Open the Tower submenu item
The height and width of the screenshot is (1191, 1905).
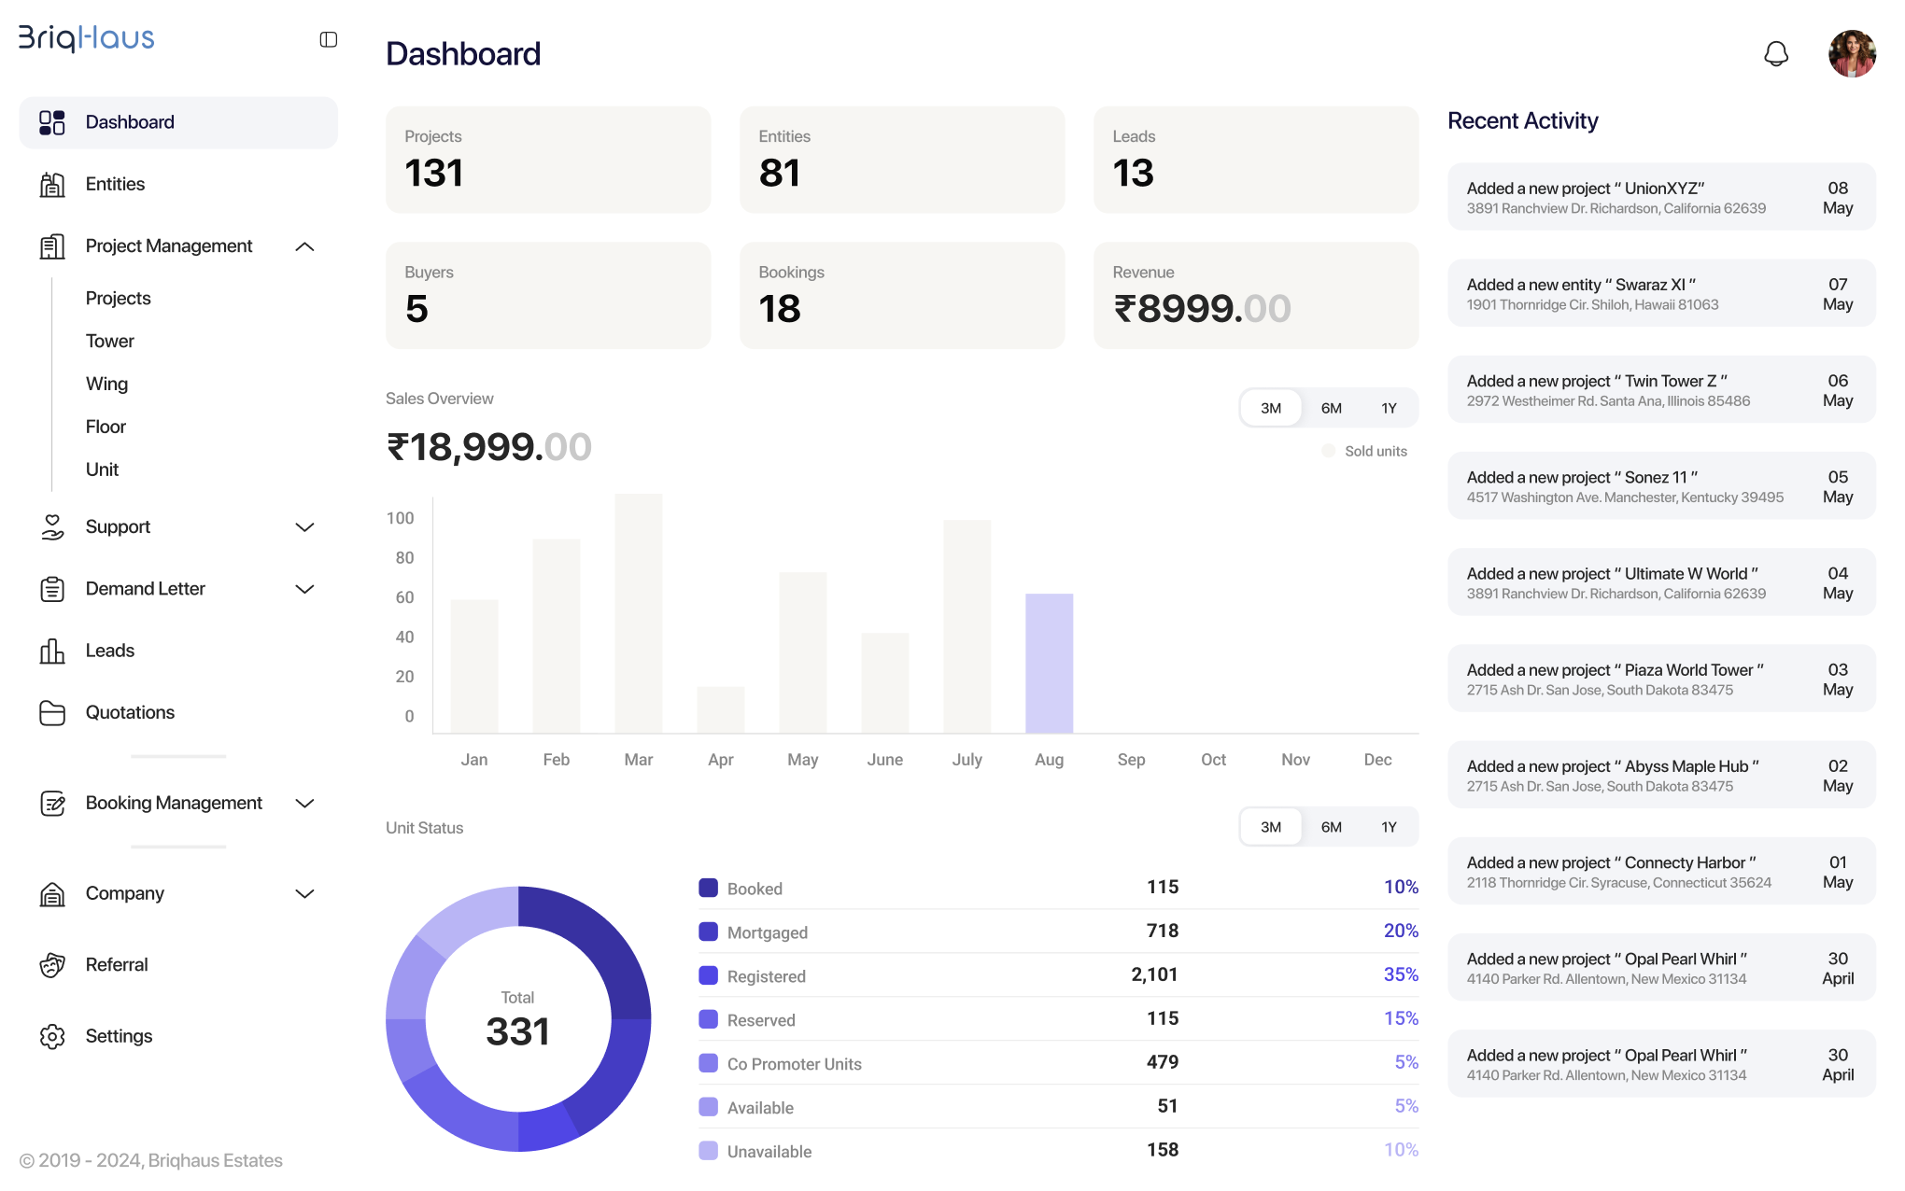point(110,342)
